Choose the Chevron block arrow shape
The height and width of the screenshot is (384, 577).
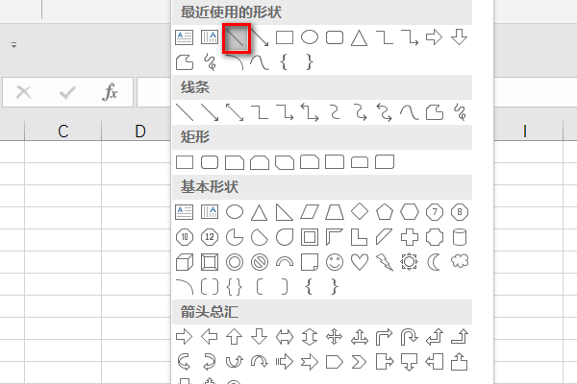359,362
